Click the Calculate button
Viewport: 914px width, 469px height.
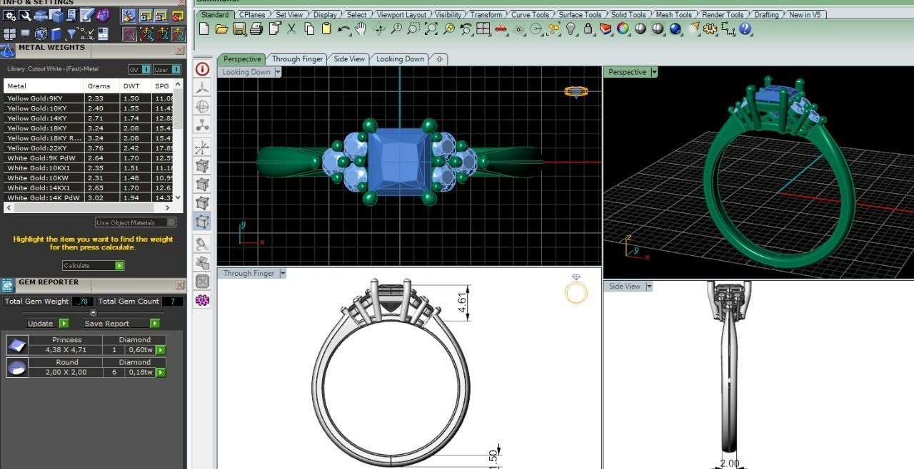(x=93, y=265)
